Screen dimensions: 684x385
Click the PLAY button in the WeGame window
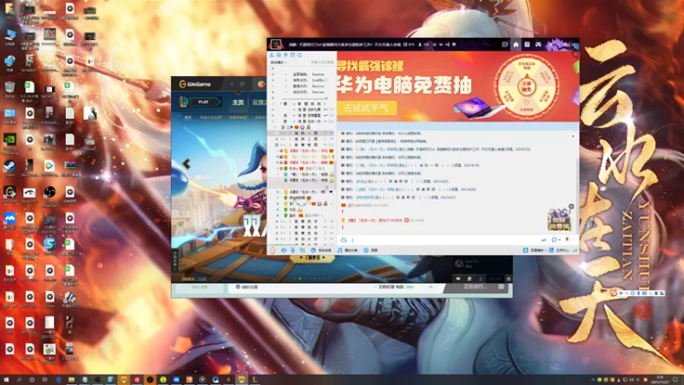[x=203, y=102]
